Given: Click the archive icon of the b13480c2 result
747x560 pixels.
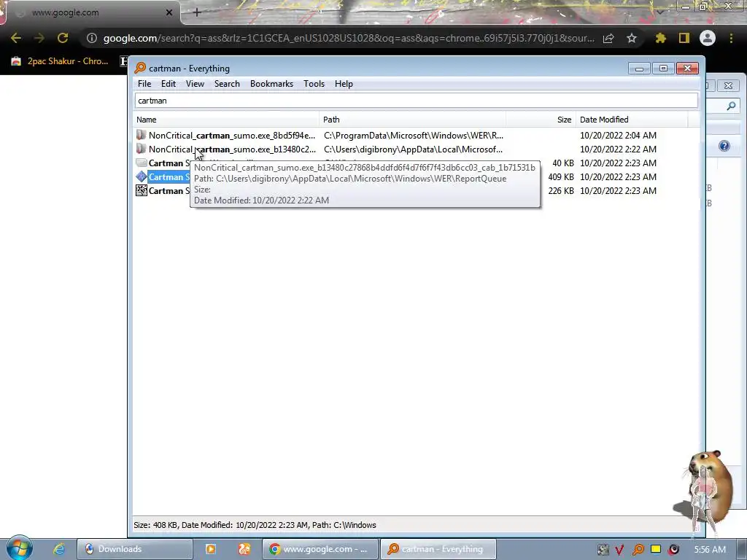Looking at the screenshot, I should [141, 149].
